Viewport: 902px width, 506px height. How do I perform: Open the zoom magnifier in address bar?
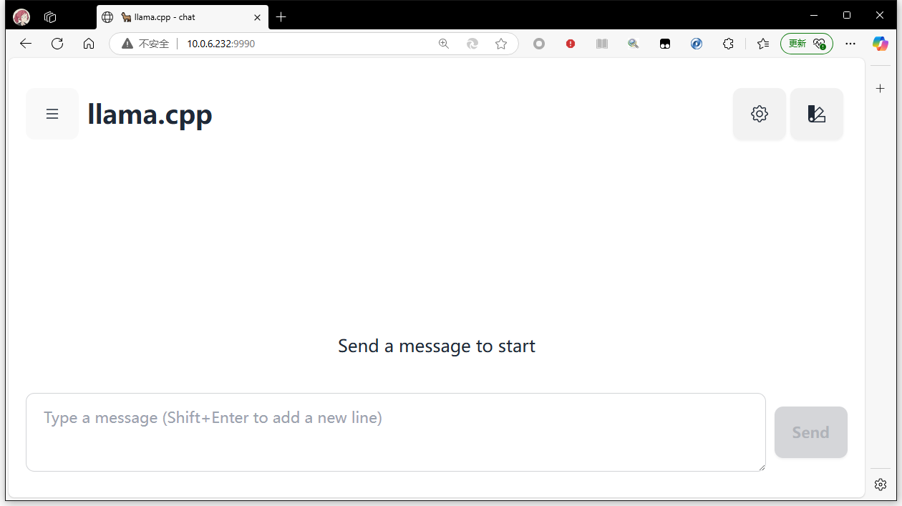(x=444, y=44)
